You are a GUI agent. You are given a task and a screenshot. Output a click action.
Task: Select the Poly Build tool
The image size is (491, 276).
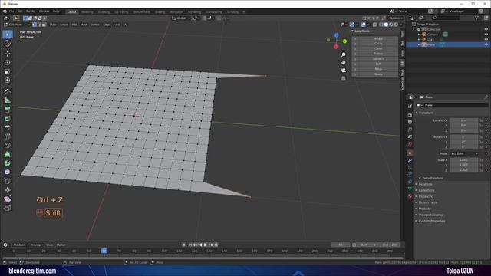click(x=7, y=154)
